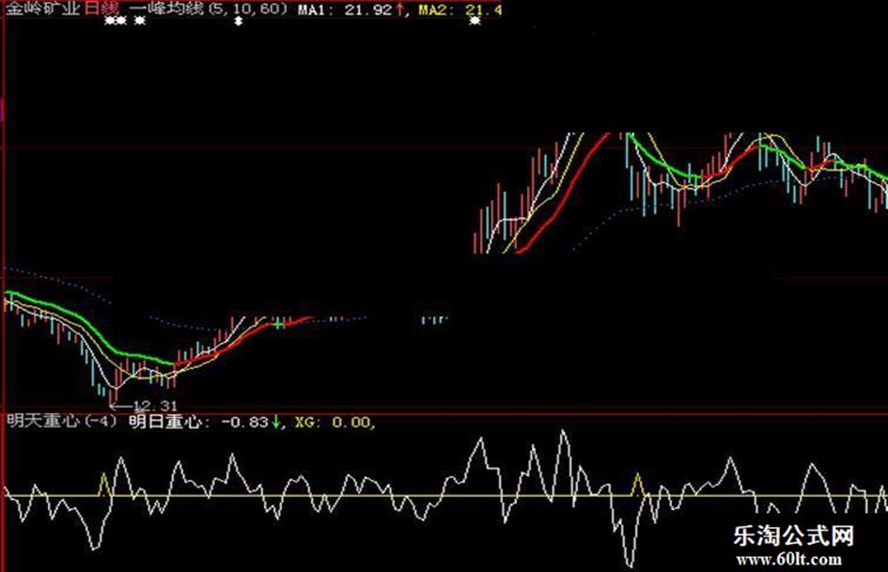
Task: Click the arrow pointing to low price 12.31
Action: [x=122, y=406]
